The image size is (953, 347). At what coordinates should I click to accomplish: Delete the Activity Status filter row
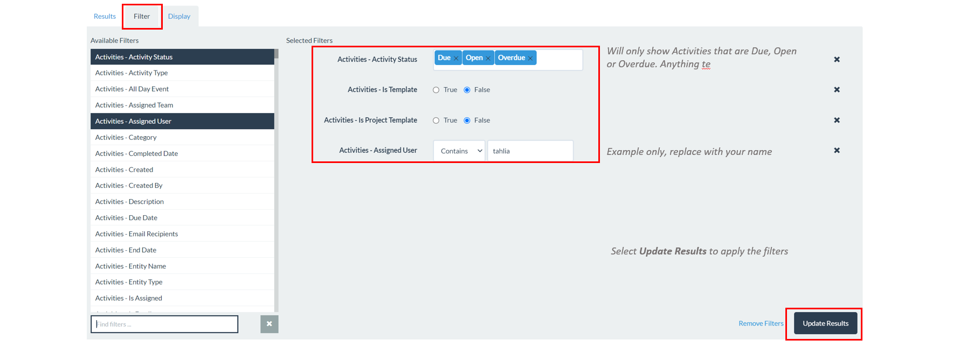point(837,60)
